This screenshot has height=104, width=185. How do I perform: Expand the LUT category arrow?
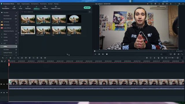click(2, 43)
